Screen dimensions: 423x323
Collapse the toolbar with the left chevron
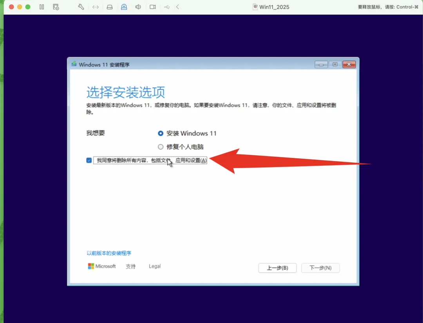[x=177, y=7]
